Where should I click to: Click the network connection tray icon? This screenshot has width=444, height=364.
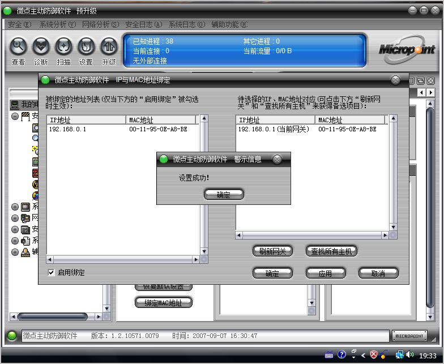pyautogui.click(x=400, y=354)
